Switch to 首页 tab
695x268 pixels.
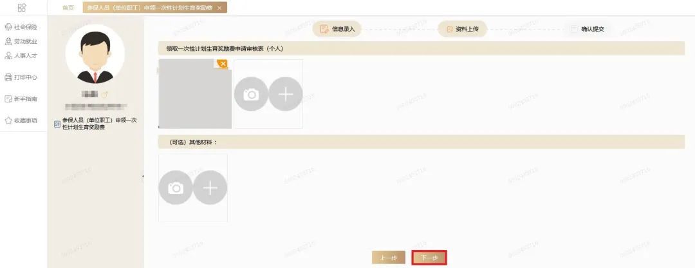click(x=68, y=8)
